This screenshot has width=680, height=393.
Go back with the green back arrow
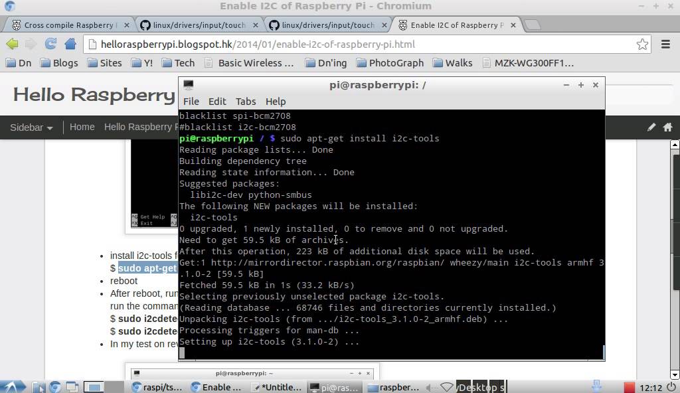click(x=12, y=44)
